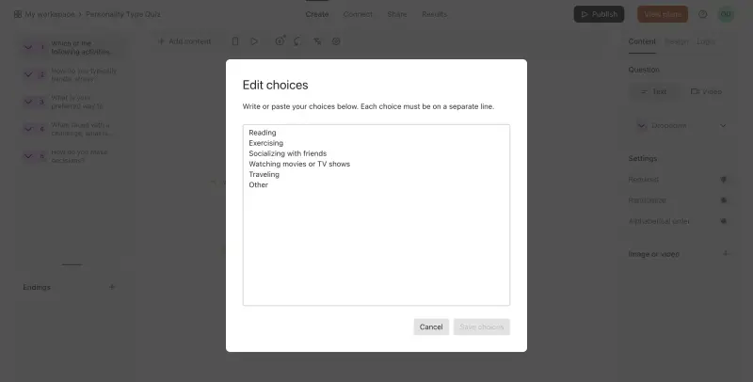Switch to the Share tab
Viewport: 753px width, 382px height.
(x=397, y=14)
